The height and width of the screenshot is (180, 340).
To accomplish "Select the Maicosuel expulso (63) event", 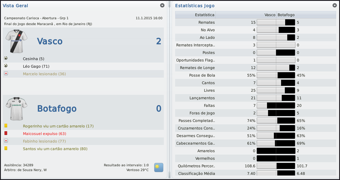I will 45,134.
